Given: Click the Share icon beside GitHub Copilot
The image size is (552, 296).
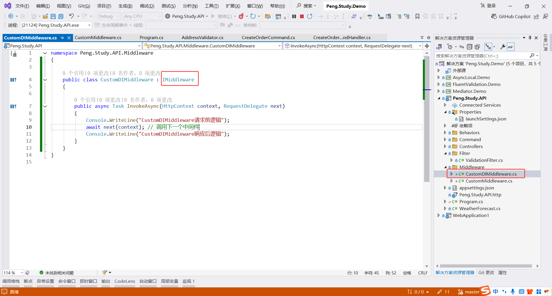Looking at the screenshot, I should [536, 16].
